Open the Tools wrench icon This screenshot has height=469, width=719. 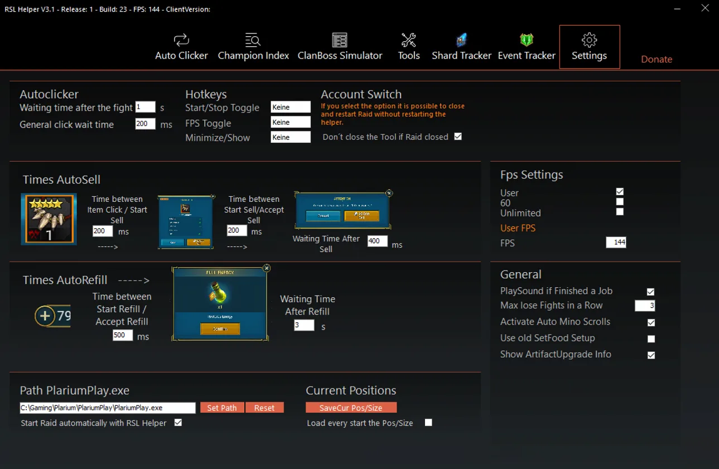click(x=409, y=40)
